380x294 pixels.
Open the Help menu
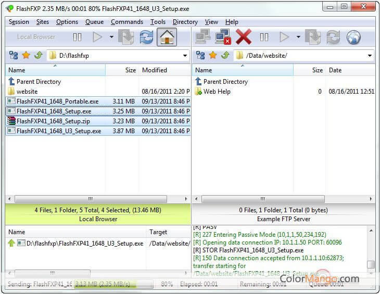click(232, 22)
